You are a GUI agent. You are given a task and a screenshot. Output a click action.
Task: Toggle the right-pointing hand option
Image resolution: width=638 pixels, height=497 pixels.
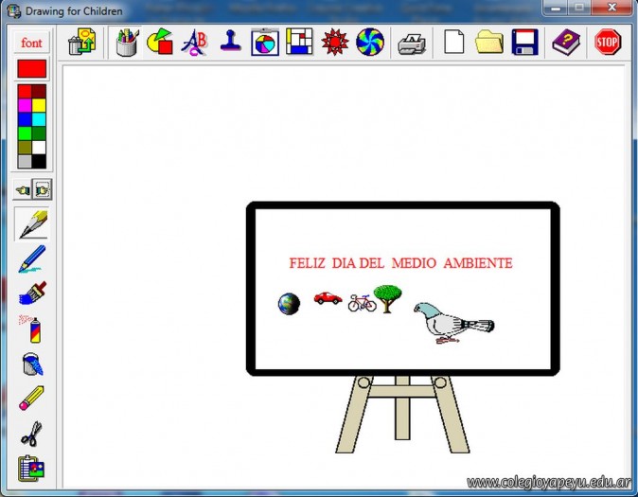[x=42, y=190]
